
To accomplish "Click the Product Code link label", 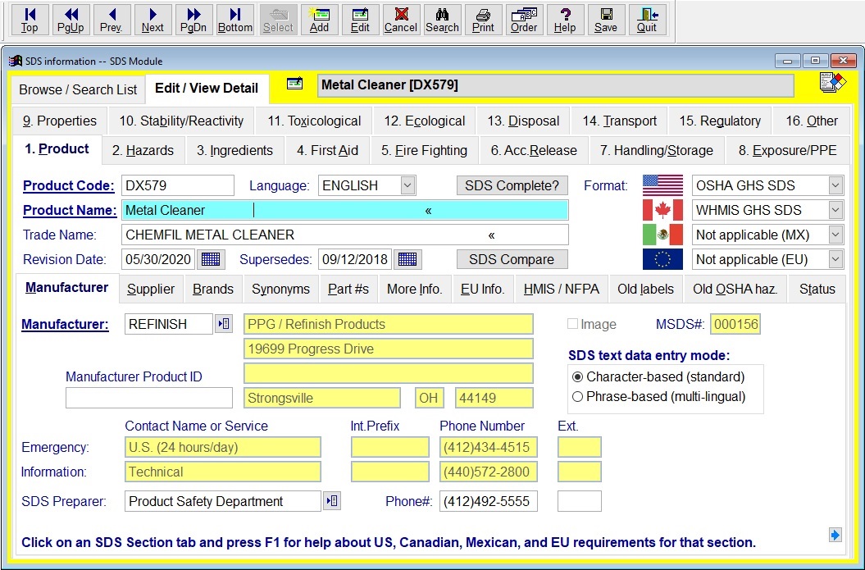I will tap(68, 185).
